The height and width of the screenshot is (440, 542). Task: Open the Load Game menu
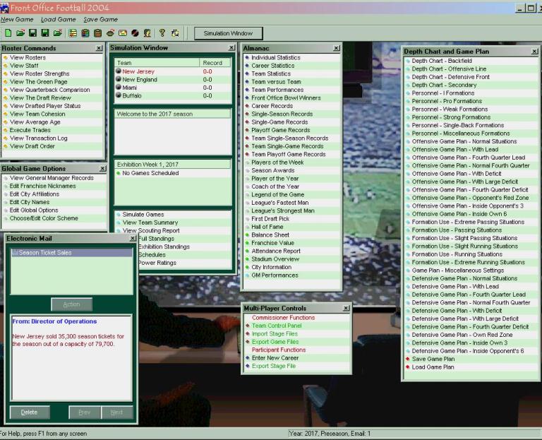click(58, 20)
